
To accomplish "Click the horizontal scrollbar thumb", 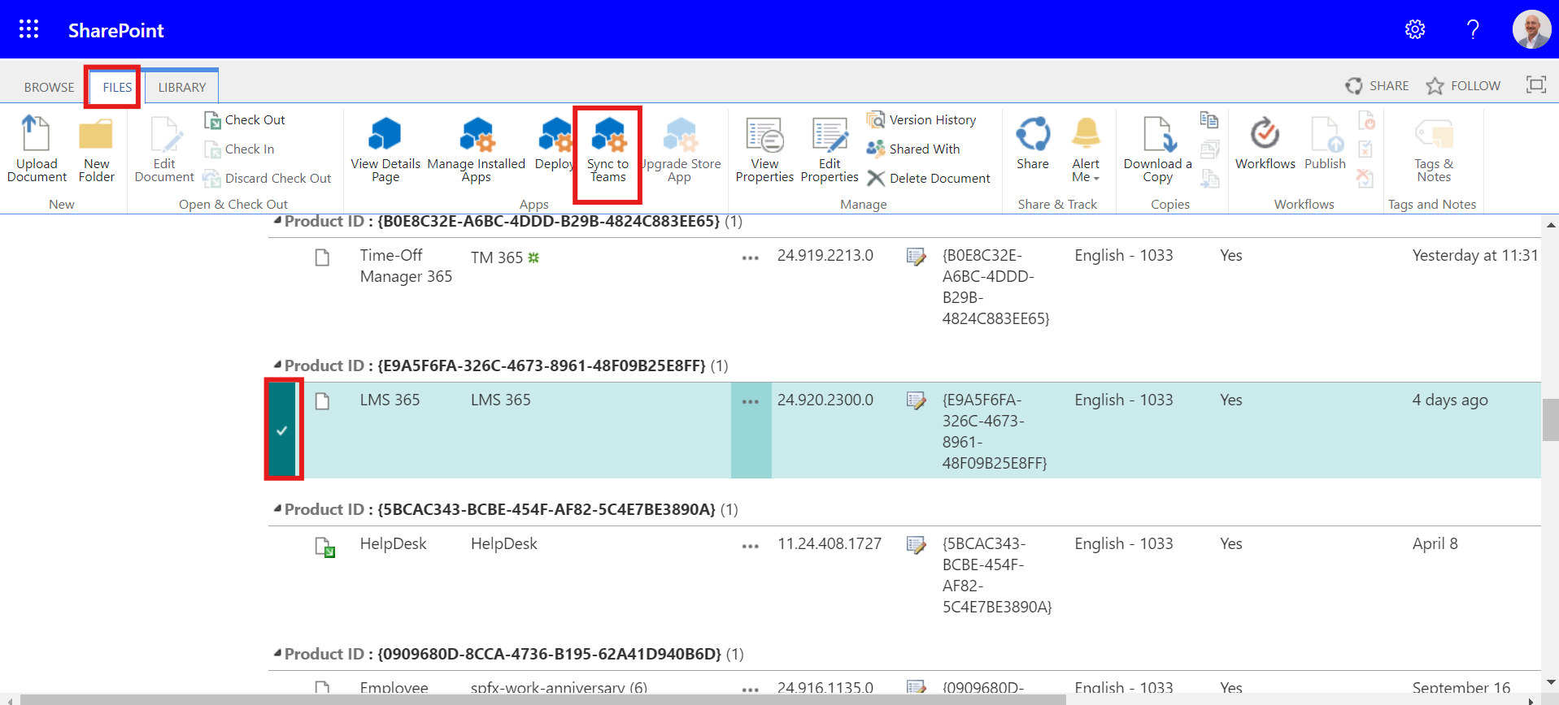I will click(x=543, y=699).
